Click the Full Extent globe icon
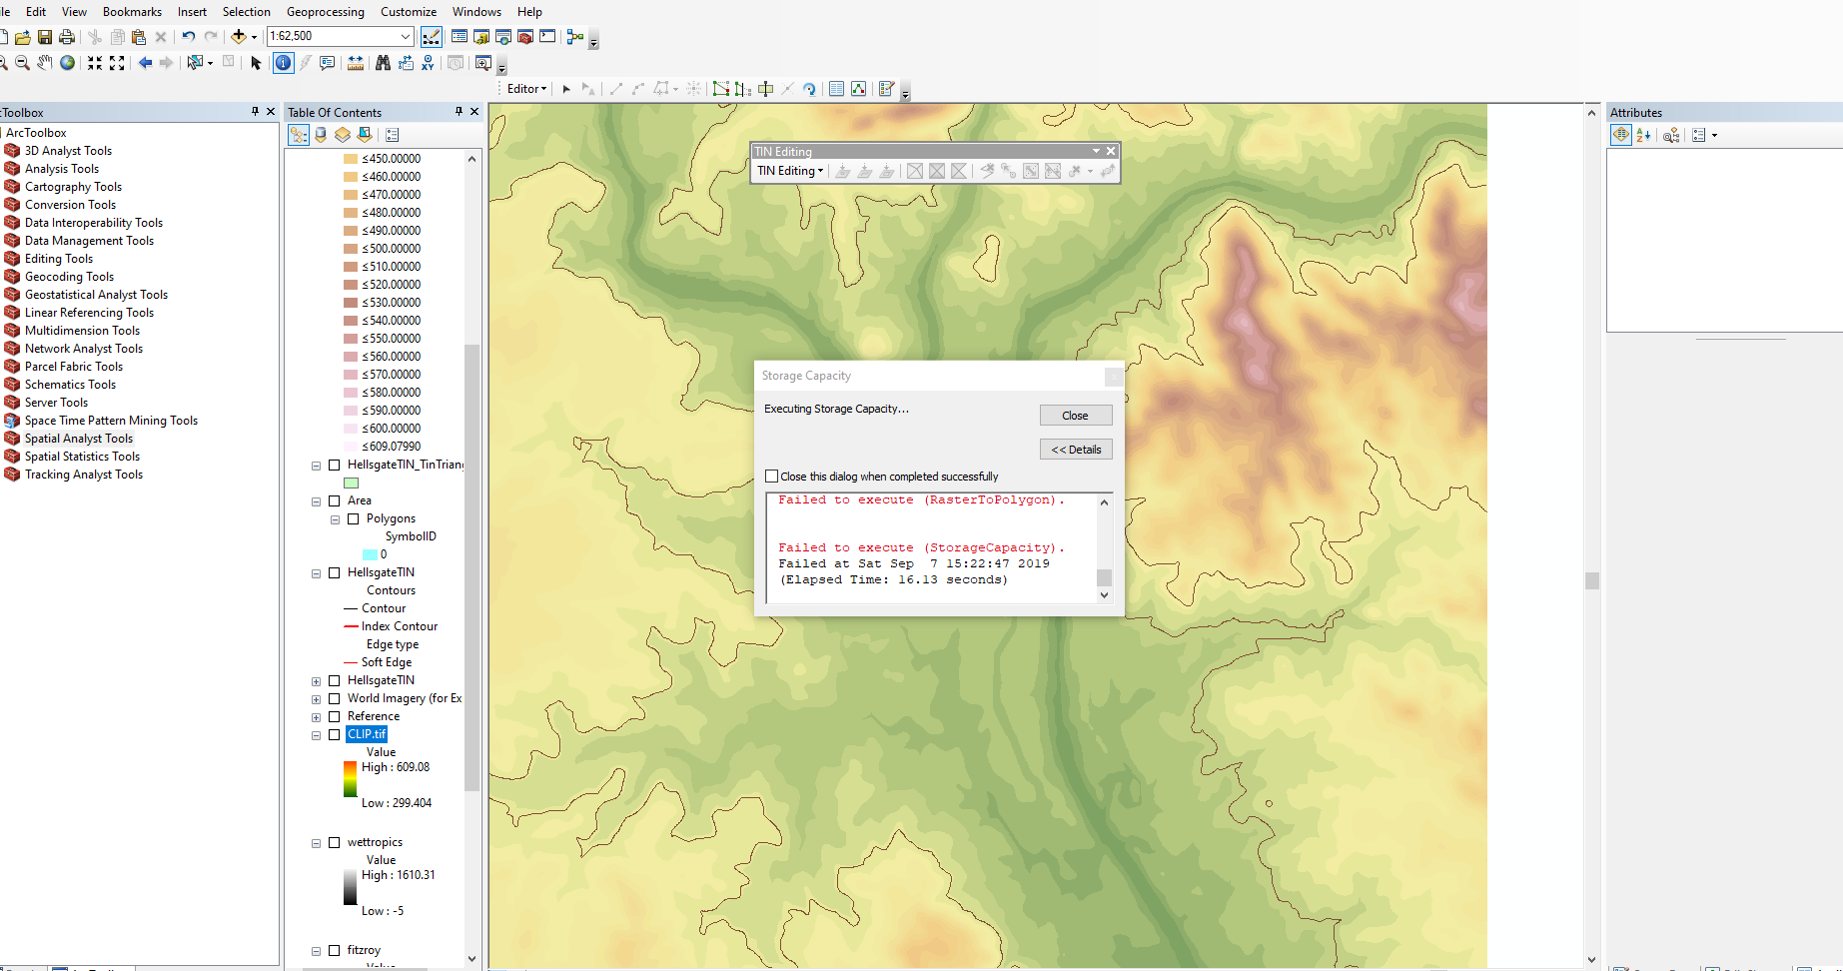This screenshot has width=1843, height=971. coord(67,63)
